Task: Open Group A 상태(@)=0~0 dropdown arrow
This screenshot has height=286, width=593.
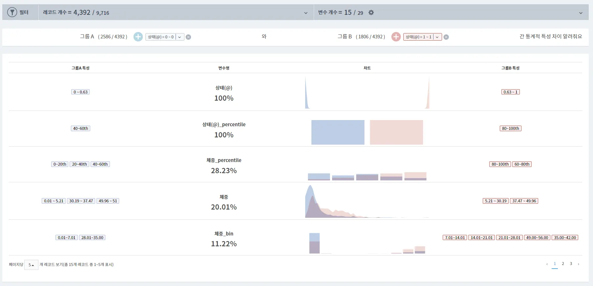Action: (180, 37)
